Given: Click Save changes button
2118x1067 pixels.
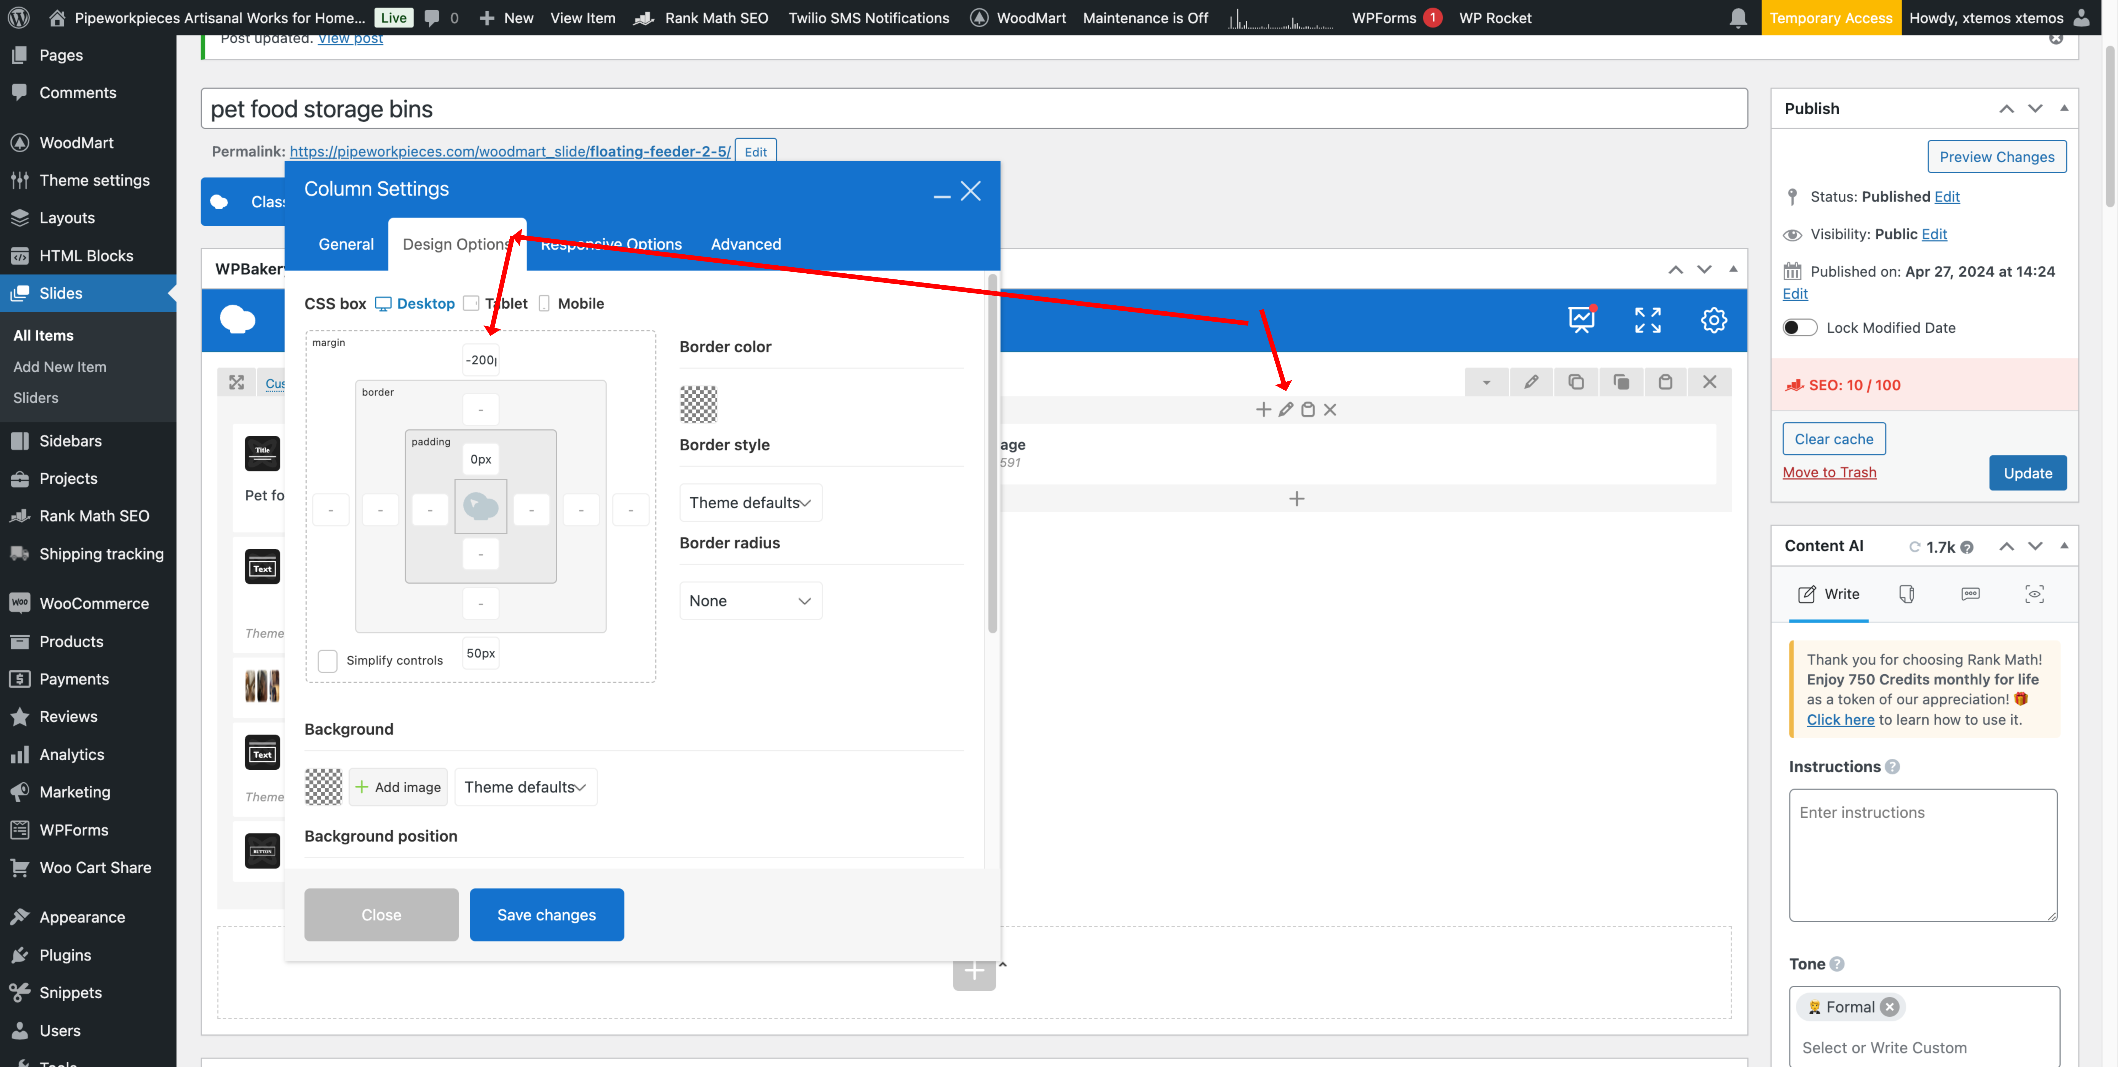Looking at the screenshot, I should 547,915.
